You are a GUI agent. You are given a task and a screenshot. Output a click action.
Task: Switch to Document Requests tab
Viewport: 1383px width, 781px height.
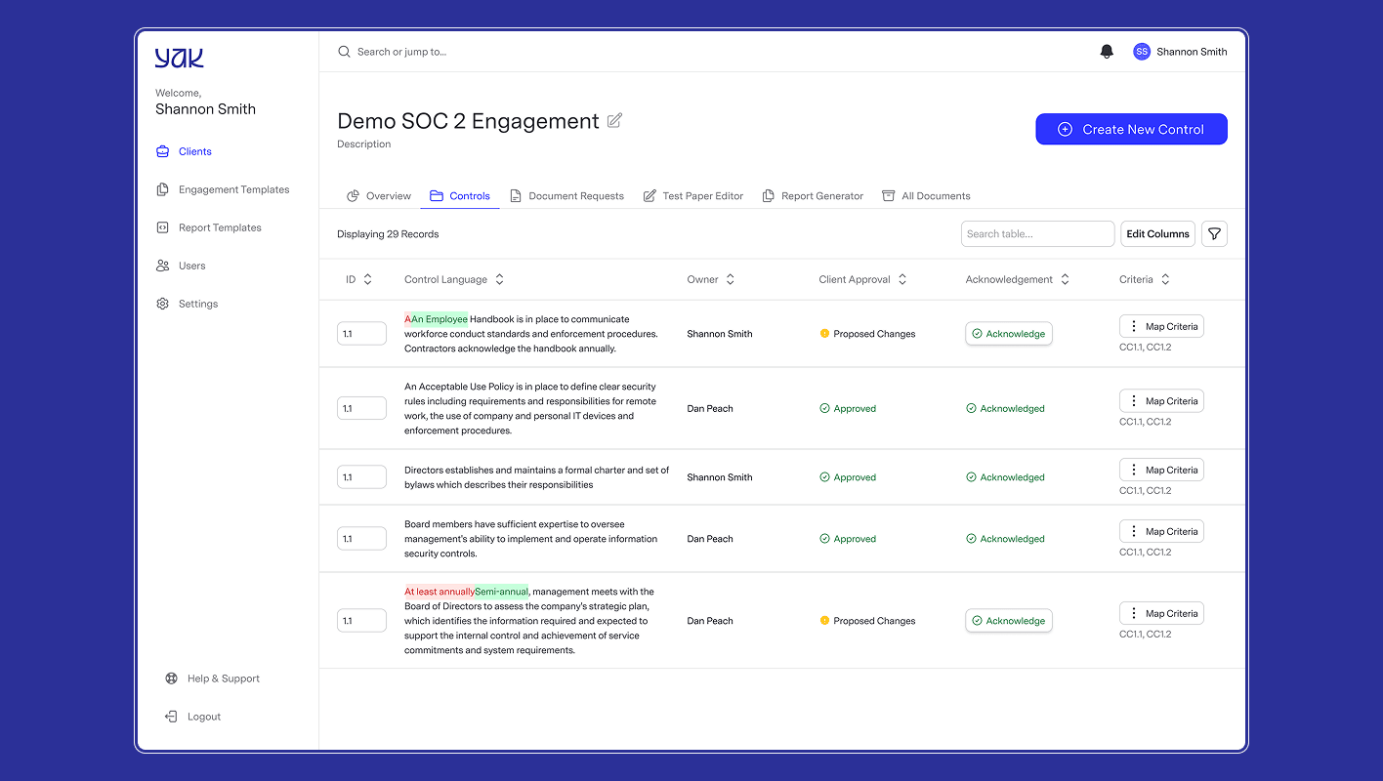point(566,196)
